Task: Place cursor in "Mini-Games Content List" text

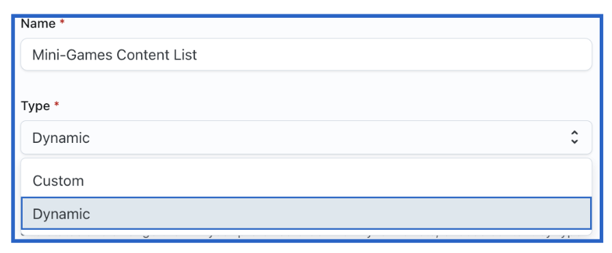Action: coord(114,55)
